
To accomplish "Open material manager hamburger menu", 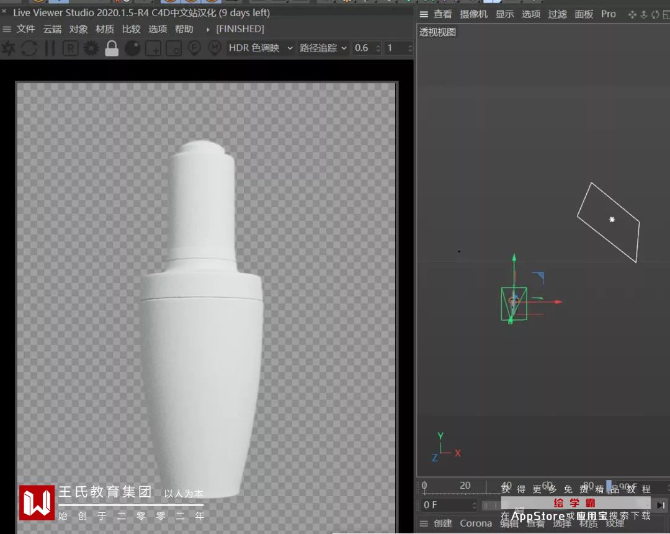I will (424, 523).
